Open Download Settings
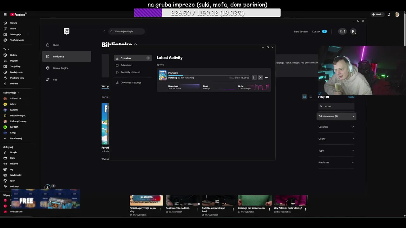 [133, 83]
